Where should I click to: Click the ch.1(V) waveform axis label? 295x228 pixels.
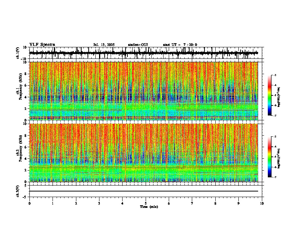pyautogui.click(x=18, y=53)
